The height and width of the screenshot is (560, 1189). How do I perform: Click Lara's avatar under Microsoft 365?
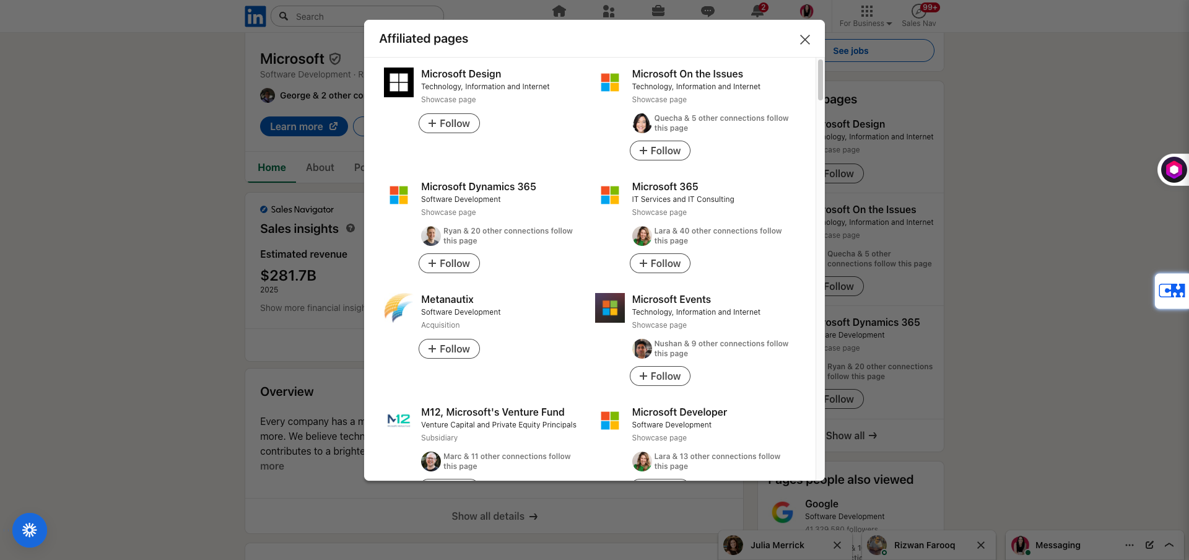click(x=642, y=236)
